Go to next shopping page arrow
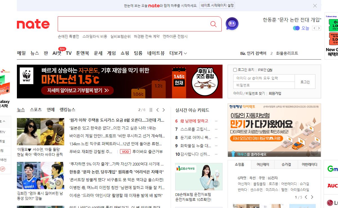Viewport: 338px width, 208px height. tap(312, 197)
